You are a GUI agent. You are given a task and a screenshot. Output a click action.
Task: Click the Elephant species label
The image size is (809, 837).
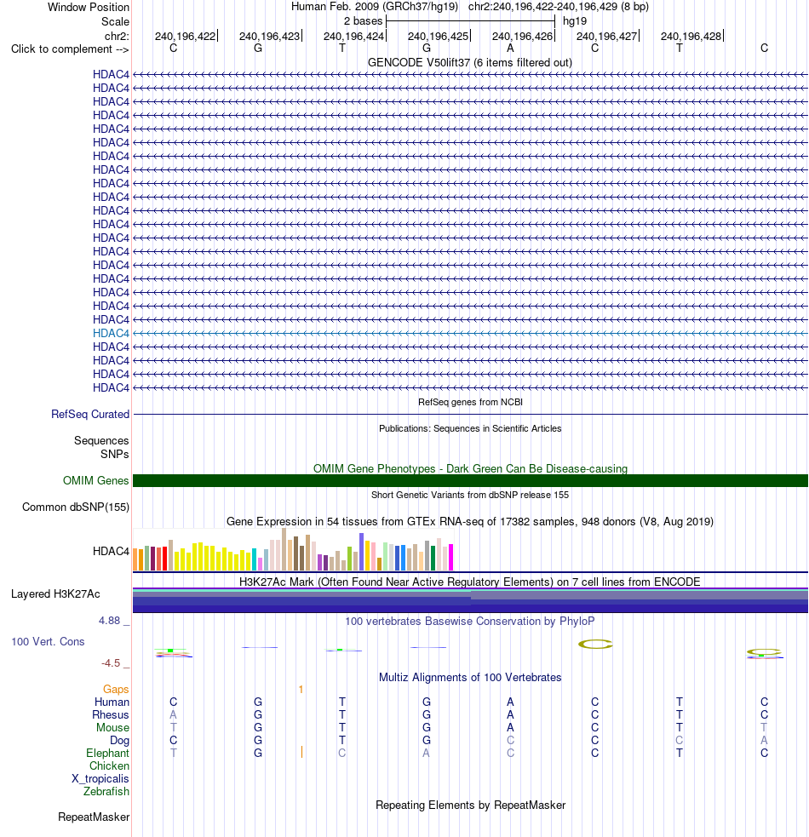(108, 754)
